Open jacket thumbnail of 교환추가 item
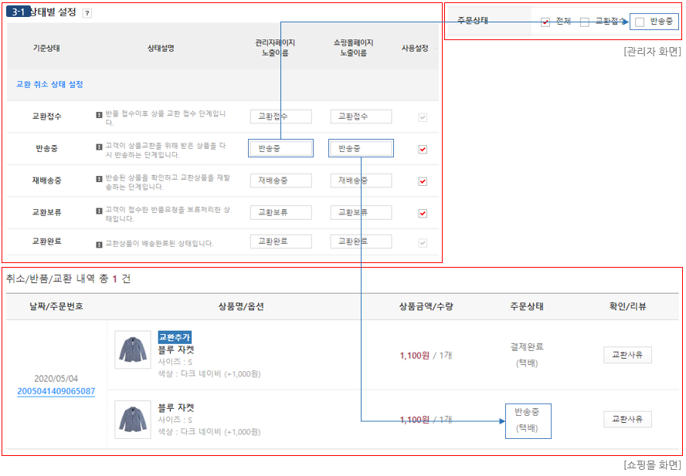686x476 pixels. coord(133,349)
